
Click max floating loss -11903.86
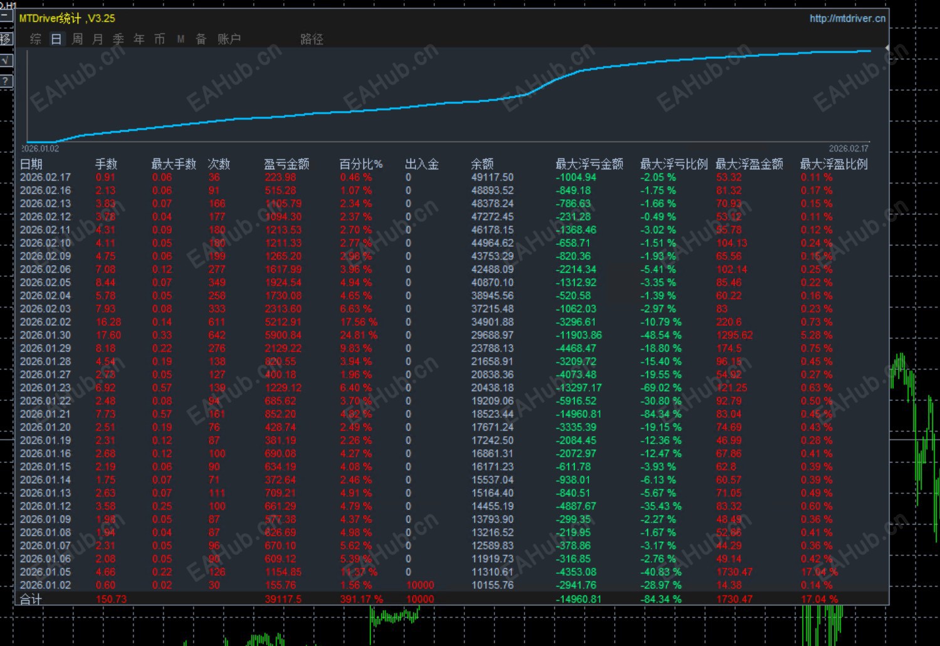pyautogui.click(x=578, y=335)
